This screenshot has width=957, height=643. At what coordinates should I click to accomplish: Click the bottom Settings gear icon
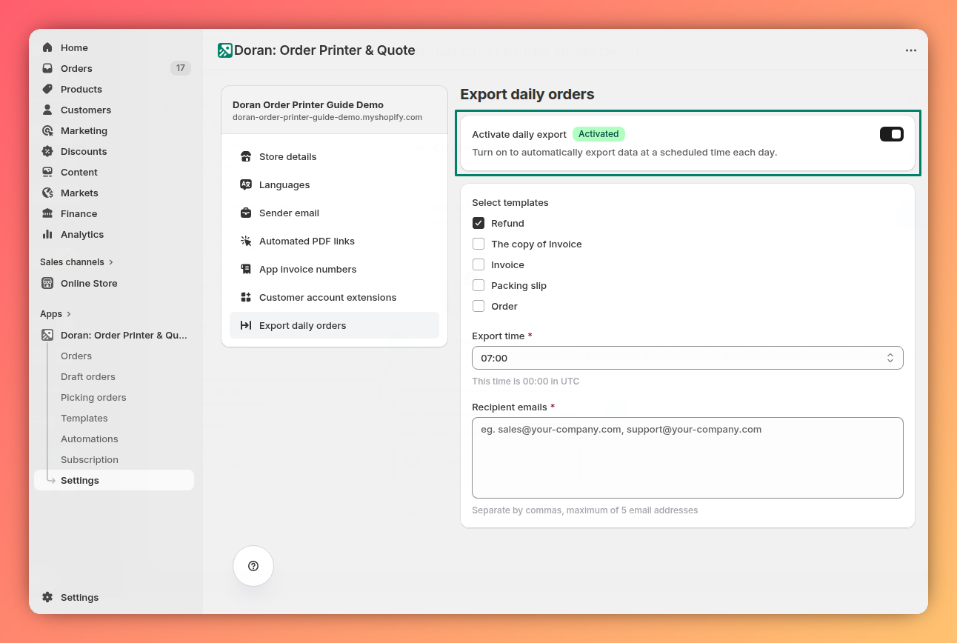coord(47,597)
